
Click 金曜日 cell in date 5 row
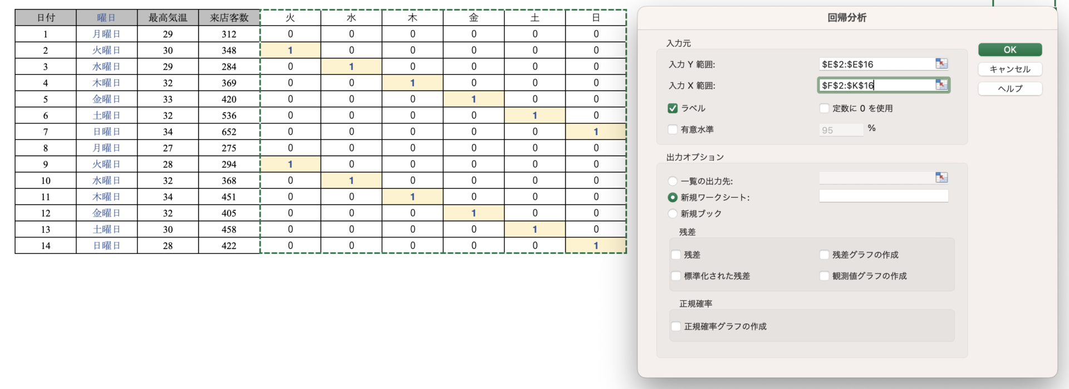pos(107,99)
